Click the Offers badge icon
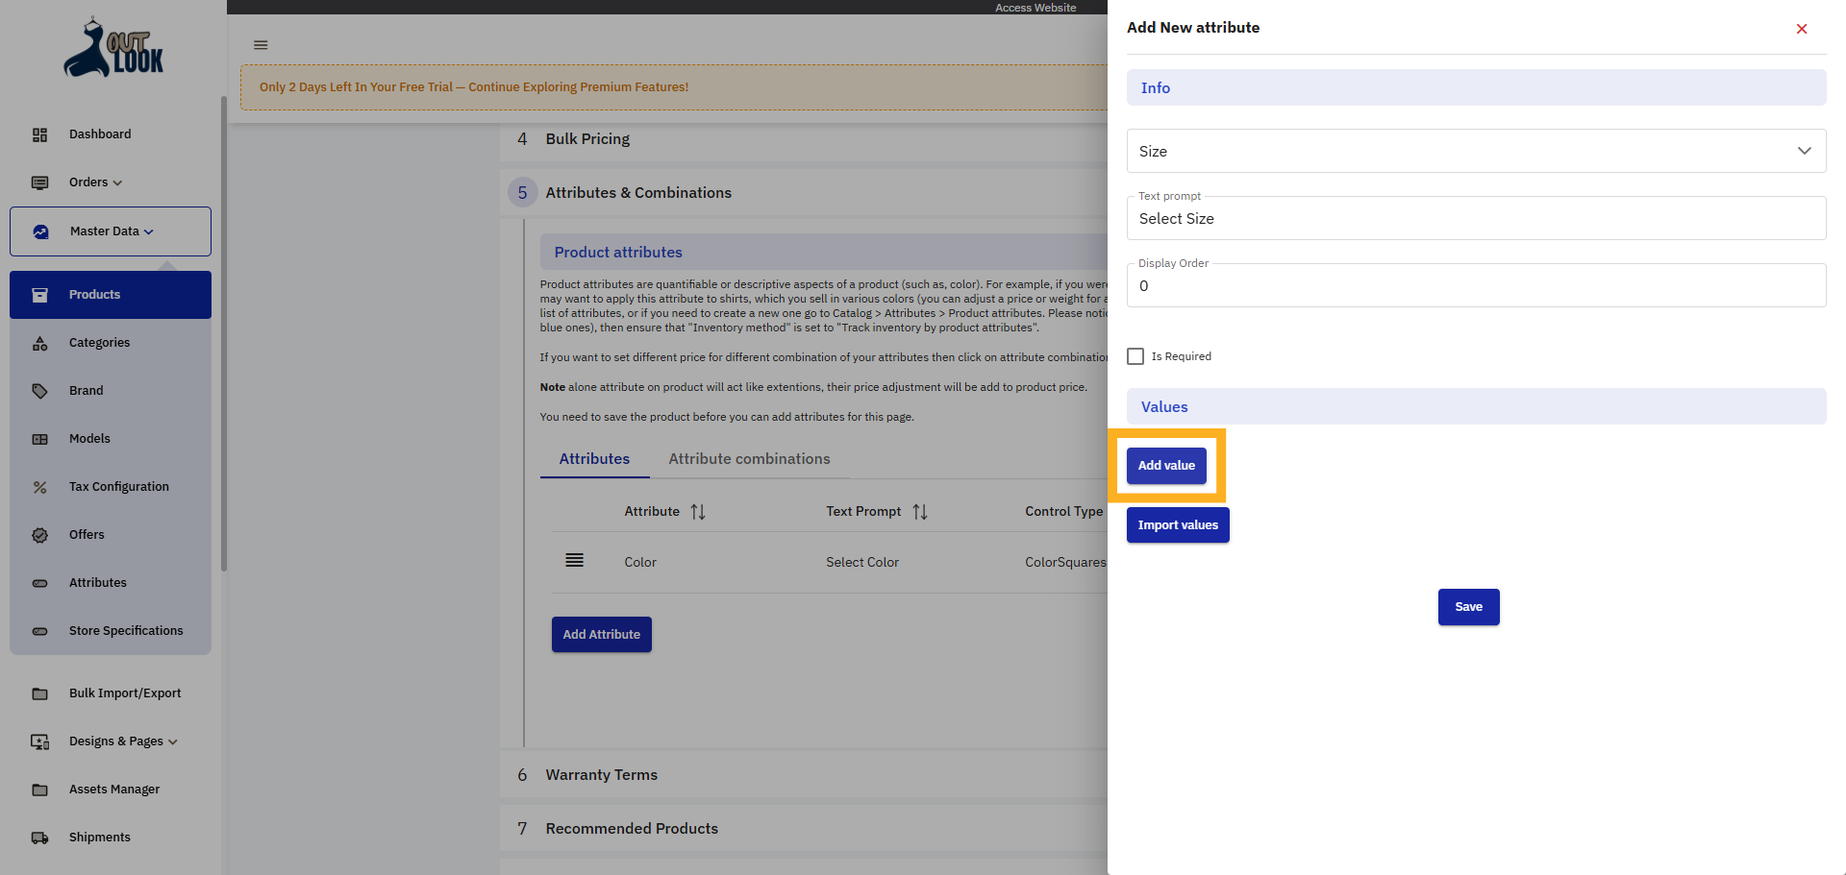1846x875 pixels. point(39,535)
